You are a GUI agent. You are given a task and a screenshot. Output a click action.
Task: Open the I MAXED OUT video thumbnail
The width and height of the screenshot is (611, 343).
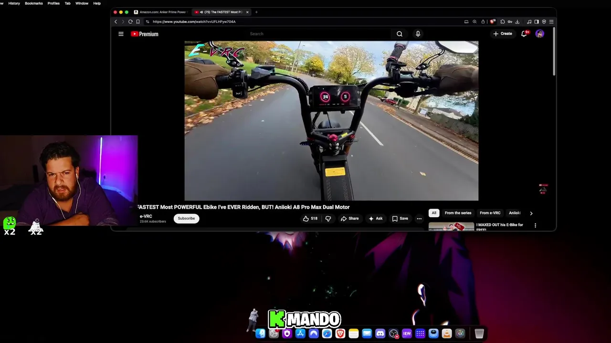[x=451, y=227]
